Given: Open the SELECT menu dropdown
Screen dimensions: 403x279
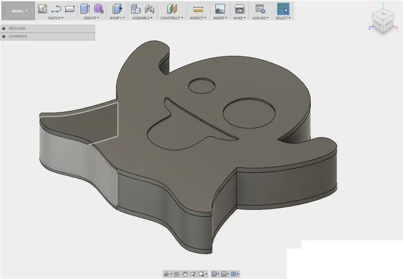Looking at the screenshot, I should pos(283,18).
